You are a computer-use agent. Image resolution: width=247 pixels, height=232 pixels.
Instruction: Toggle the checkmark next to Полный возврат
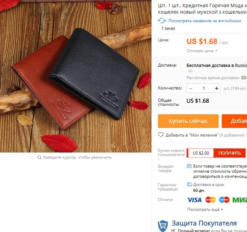tap(173, 231)
